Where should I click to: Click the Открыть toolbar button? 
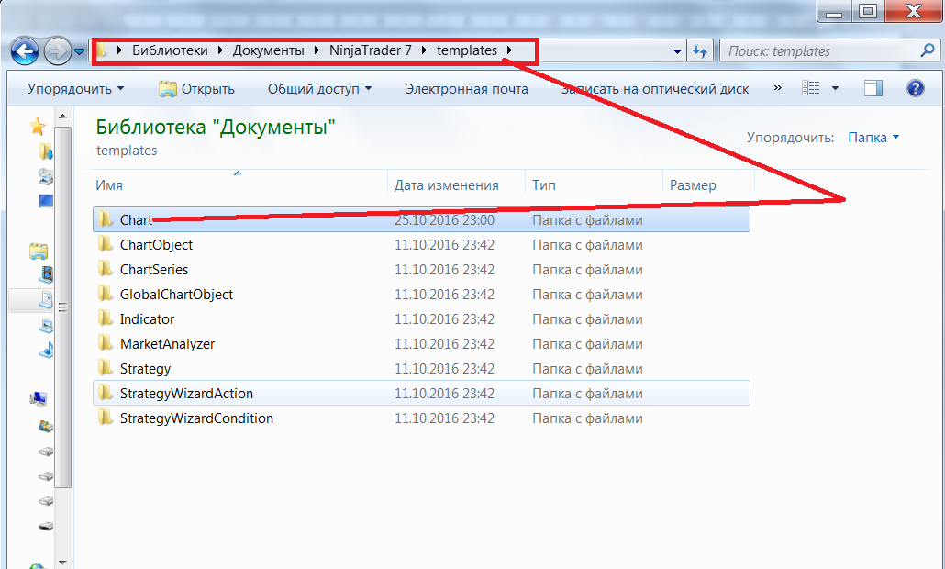point(196,89)
